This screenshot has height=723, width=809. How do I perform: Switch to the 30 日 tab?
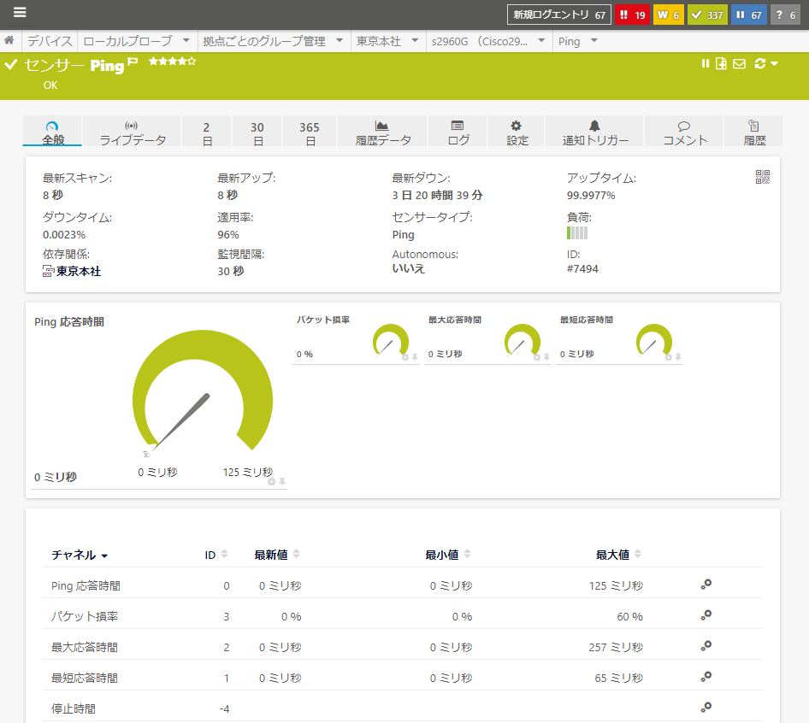257,132
